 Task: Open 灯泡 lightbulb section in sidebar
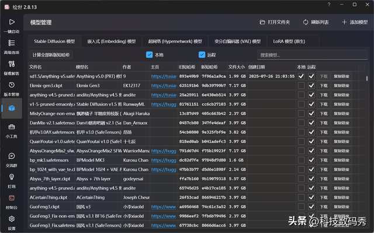click(x=12, y=181)
